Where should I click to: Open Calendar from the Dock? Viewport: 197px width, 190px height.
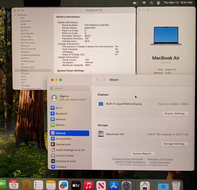[x=14, y=185]
